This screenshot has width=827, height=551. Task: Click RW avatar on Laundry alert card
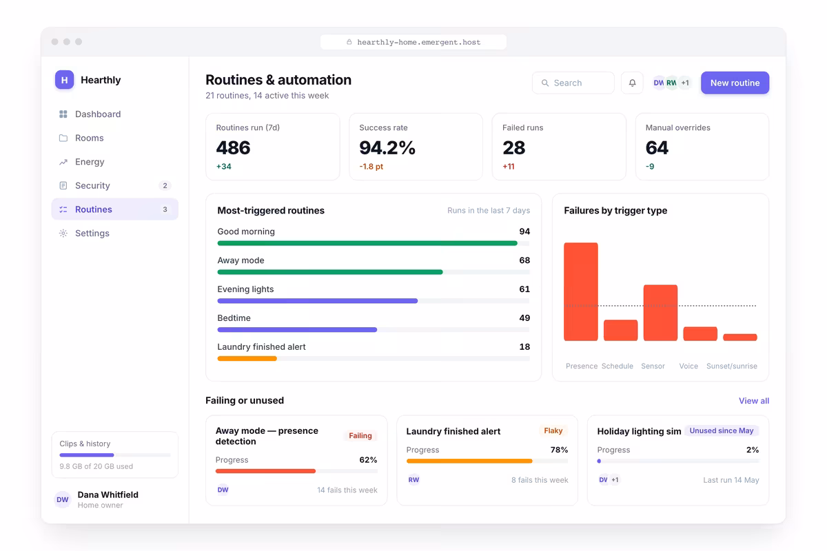[413, 480]
